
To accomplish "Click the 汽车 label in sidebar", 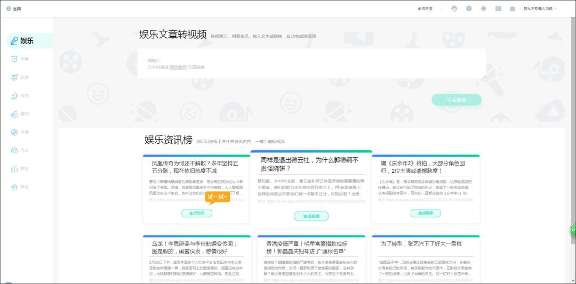I will pyautogui.click(x=25, y=150).
